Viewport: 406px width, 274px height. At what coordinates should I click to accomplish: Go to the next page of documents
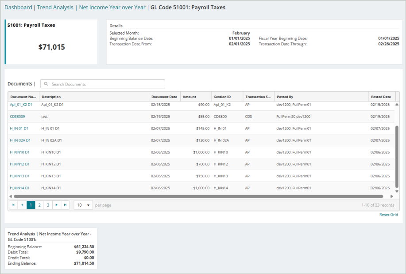pyautogui.click(x=56, y=205)
